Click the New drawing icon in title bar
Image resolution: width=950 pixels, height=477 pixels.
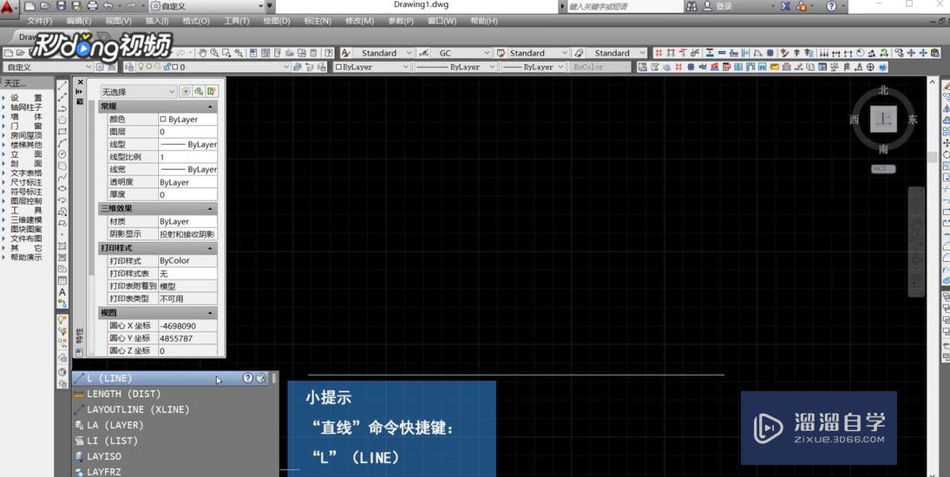click(x=29, y=6)
